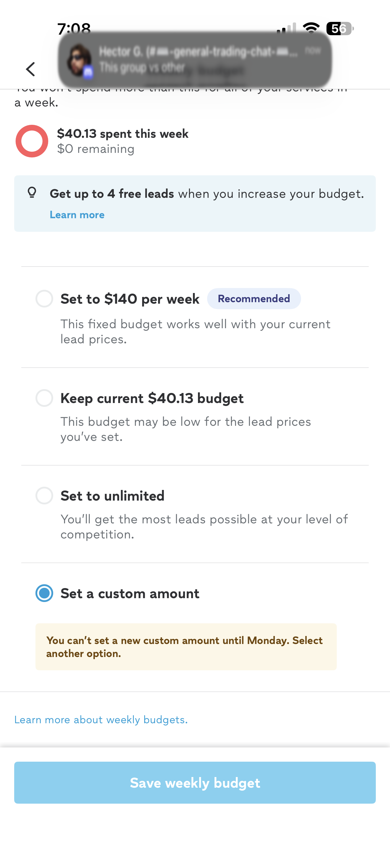Tap the battery level indicator
This screenshot has width=390, height=848.
[x=339, y=29]
